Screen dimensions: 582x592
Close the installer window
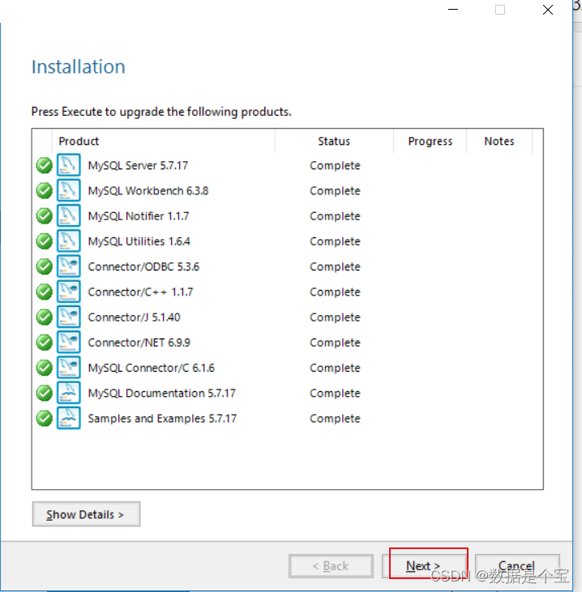point(548,10)
